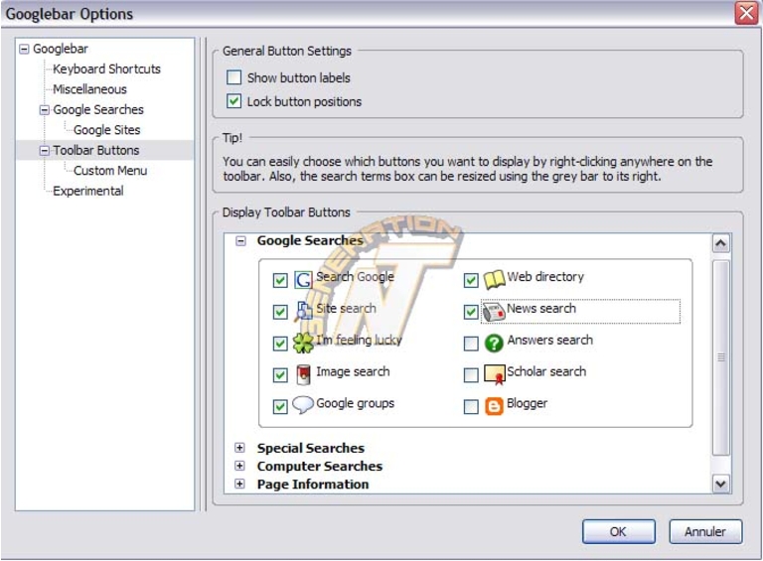Click the Site search magnifier icon

[x=303, y=311]
